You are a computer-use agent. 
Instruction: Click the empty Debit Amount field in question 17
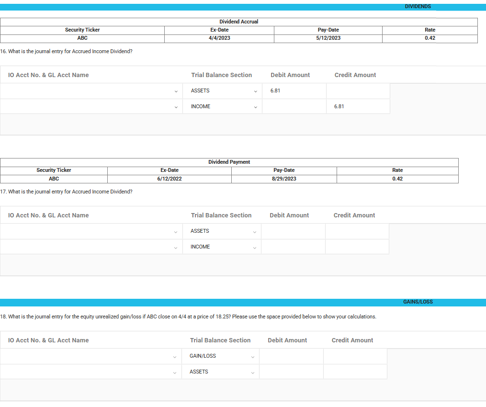[x=293, y=231]
